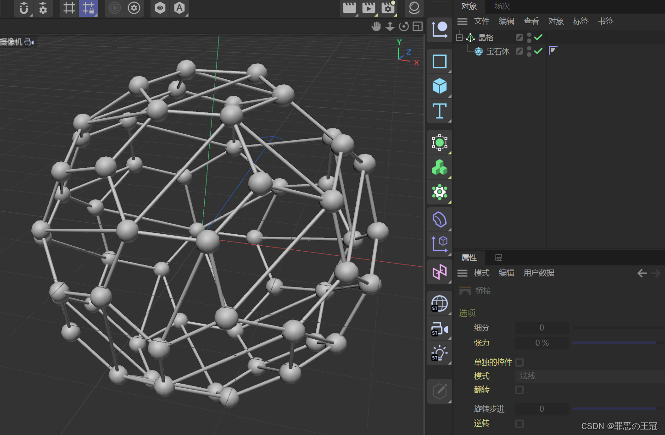This screenshot has width=665, height=435.
Task: Click the purple axis with cube icon
Action: (440, 244)
